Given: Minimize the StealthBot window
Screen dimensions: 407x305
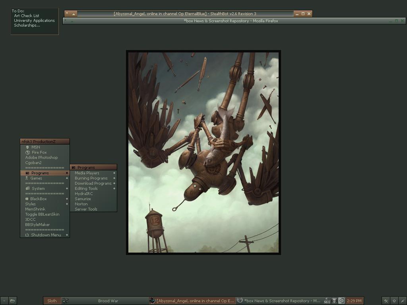Looking at the screenshot, I should [x=297, y=14].
